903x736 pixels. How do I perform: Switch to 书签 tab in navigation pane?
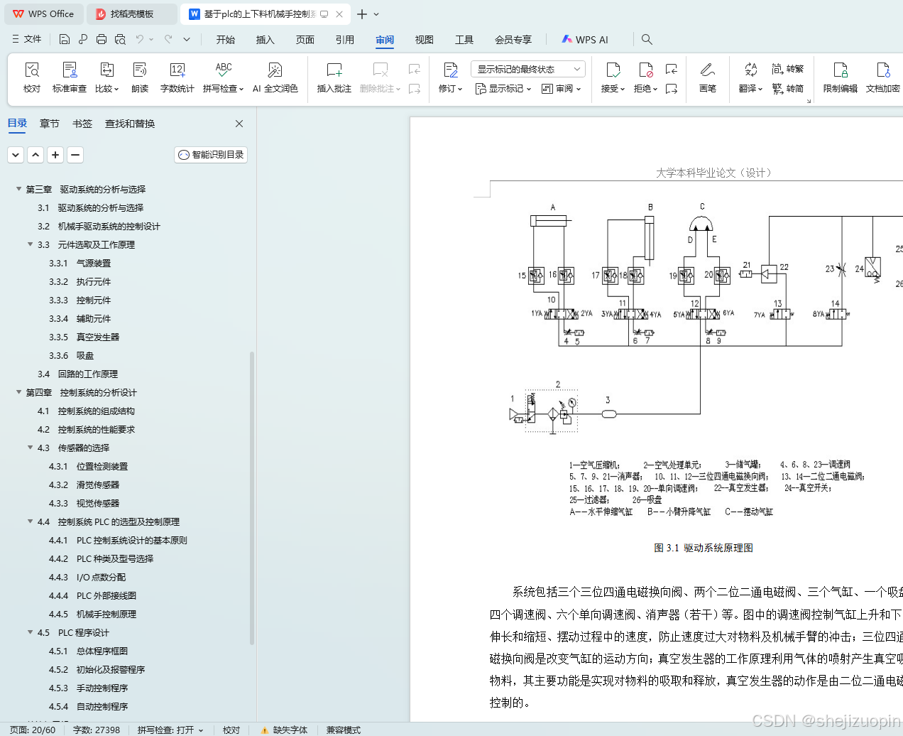[82, 124]
